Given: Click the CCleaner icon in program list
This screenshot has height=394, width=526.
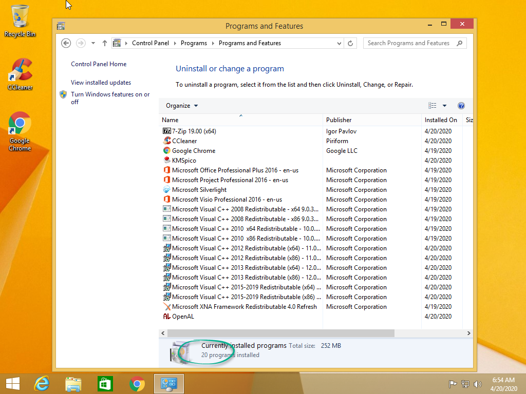Looking at the screenshot, I should [167, 141].
